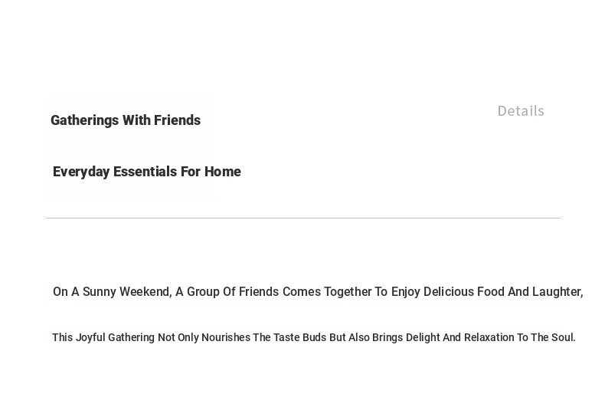Select the 'Everyday Essentials For Home' heading

click(x=147, y=172)
